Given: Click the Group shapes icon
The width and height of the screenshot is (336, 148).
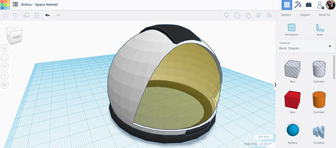Looking at the screenshot, I should pyautogui.click(x=237, y=15).
